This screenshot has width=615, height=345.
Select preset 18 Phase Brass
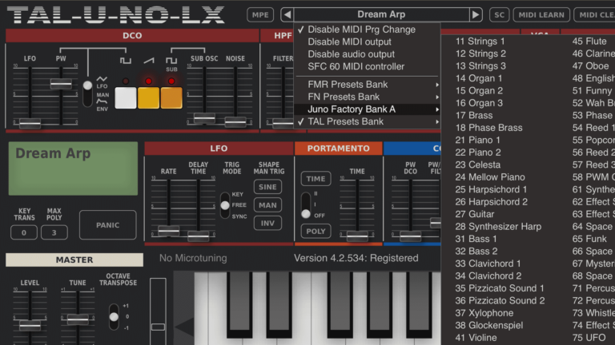pos(488,128)
